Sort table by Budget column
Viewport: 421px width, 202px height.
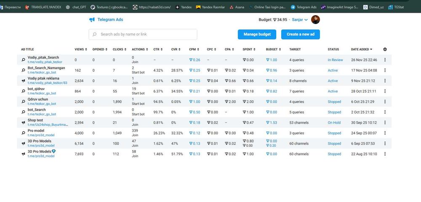coord(274,49)
